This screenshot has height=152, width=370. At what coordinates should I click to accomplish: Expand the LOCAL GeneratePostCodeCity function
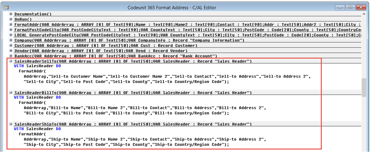[x=11, y=35]
